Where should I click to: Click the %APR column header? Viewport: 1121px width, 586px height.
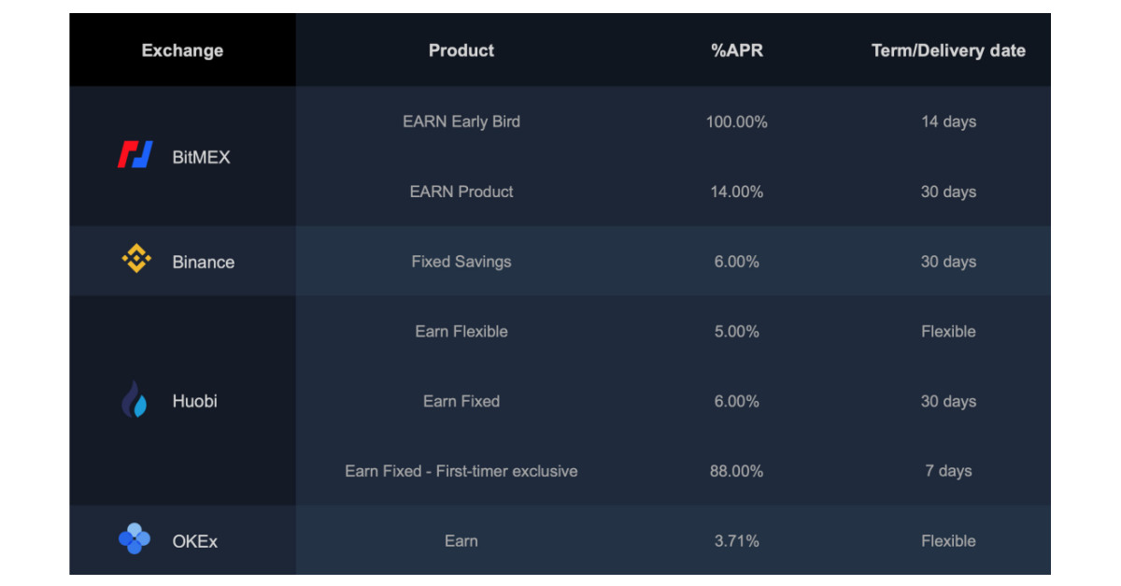[x=737, y=50]
